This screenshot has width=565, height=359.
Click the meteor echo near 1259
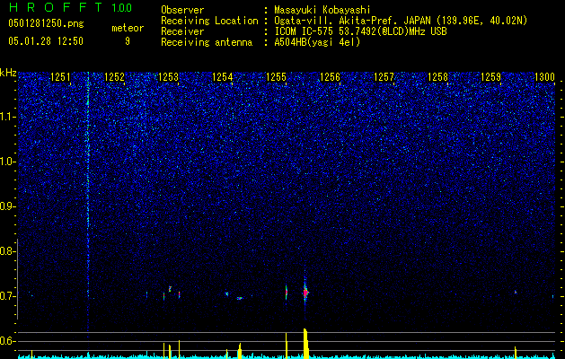click(516, 292)
